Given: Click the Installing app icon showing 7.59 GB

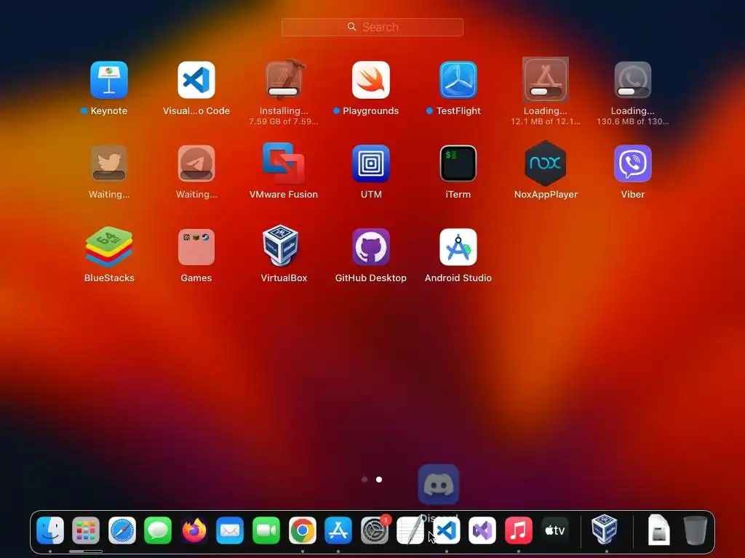Looking at the screenshot, I should click(284, 80).
